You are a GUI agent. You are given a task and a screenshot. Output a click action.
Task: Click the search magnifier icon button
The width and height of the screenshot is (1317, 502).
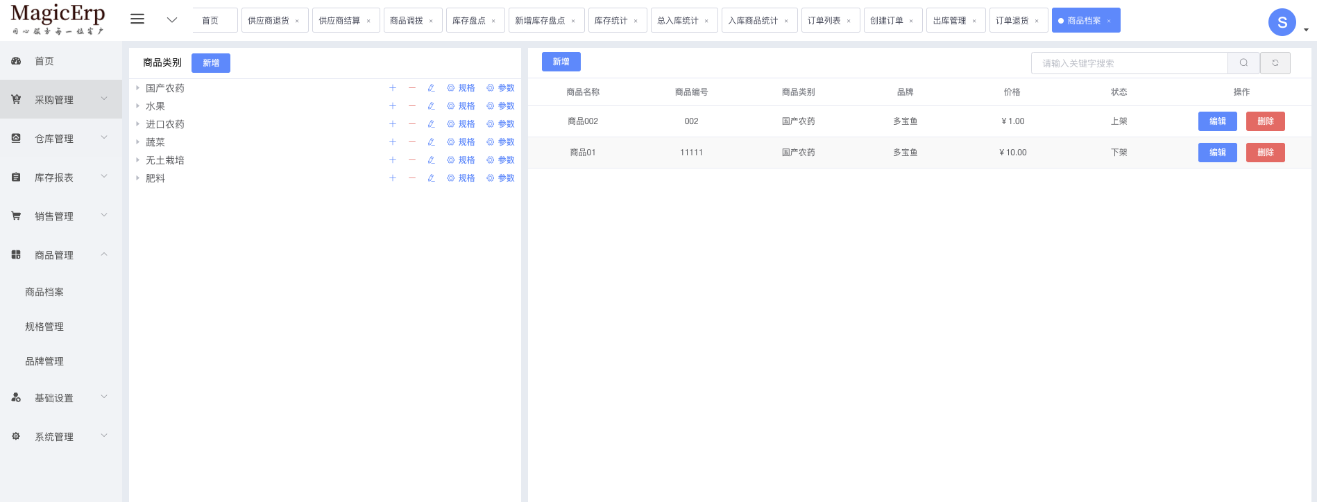1243,63
